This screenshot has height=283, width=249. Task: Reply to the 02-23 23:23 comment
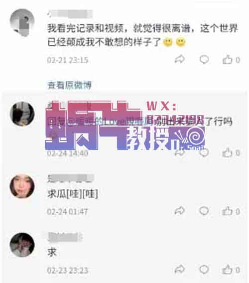click(x=204, y=270)
